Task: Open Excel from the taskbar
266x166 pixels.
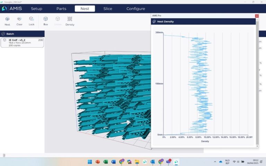Action: click(x=105, y=162)
